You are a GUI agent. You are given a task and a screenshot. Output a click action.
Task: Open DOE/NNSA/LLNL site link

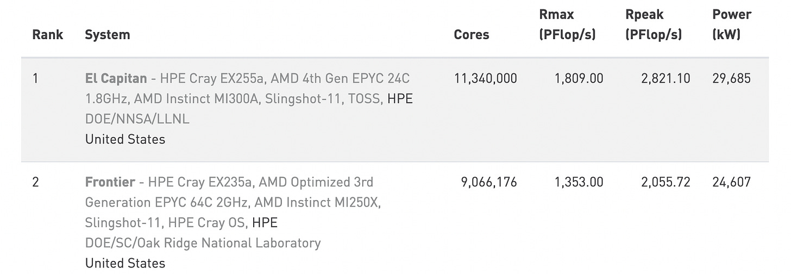point(137,119)
